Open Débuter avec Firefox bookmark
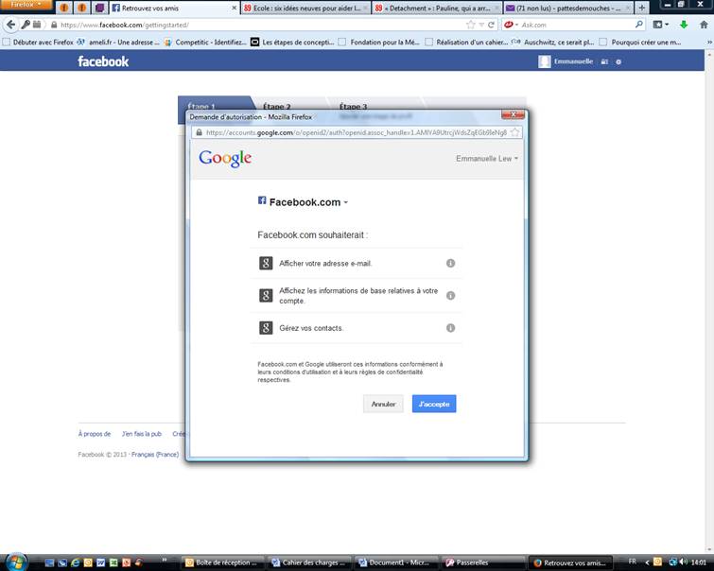This screenshot has height=571, width=714. click(38, 43)
